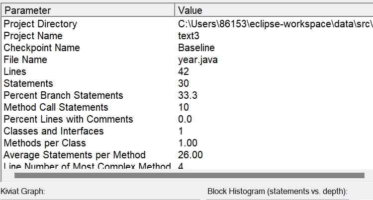Viewport: 373px width, 200px height.
Task: Select the Percent Branch Statements row
Action: click(63, 95)
